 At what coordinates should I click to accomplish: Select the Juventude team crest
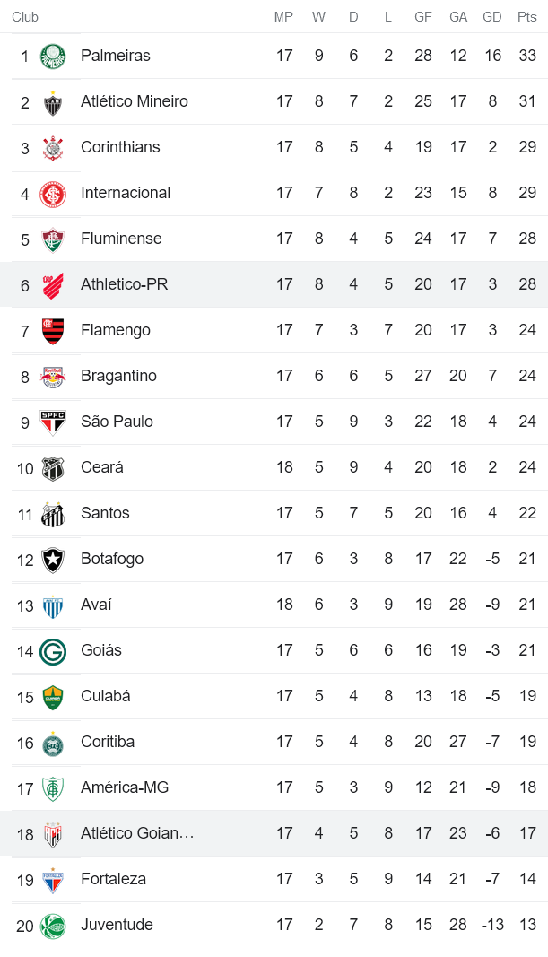53,926
